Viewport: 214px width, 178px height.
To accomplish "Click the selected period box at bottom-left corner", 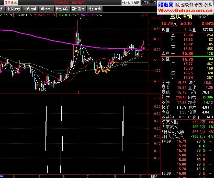I will [x=2, y=176].
